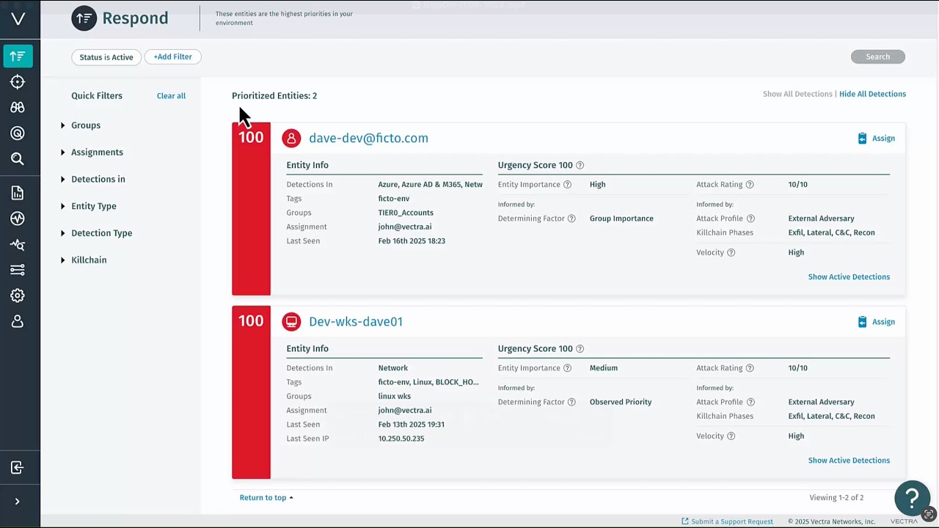Click the Assign label for Dev-wks-dave01
The height and width of the screenshot is (528, 939).
pos(883,321)
